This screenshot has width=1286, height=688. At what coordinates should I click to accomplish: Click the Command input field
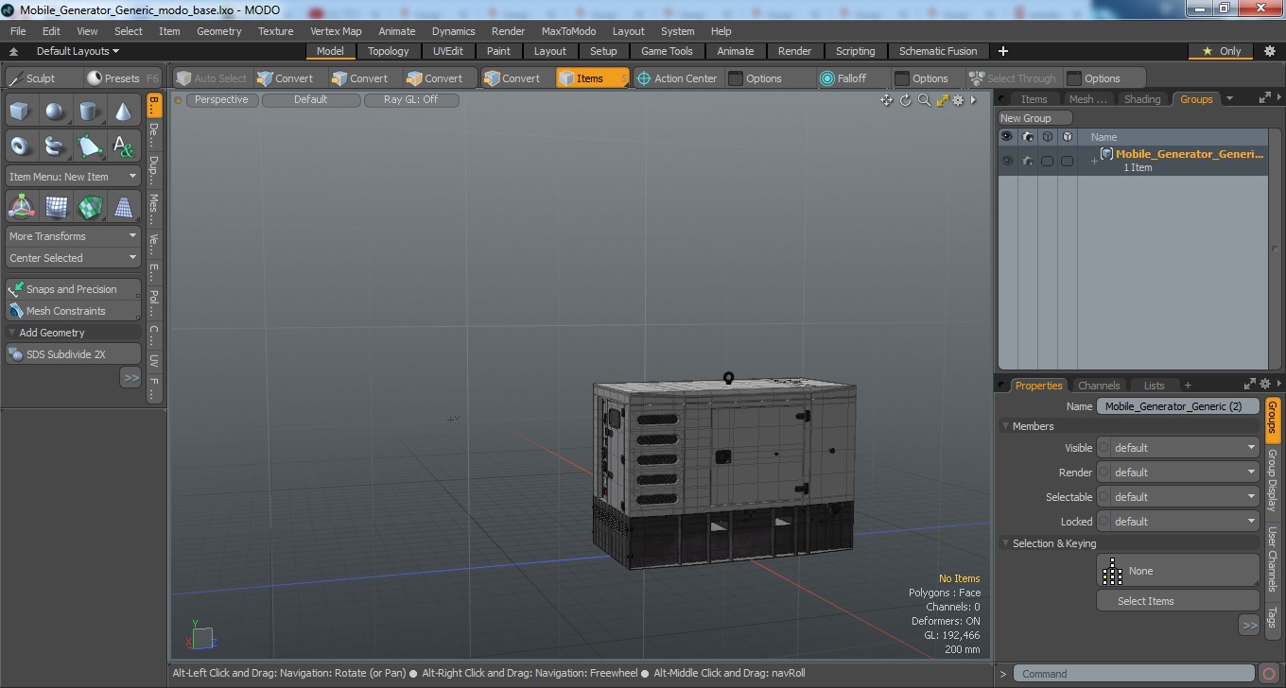coord(1135,674)
